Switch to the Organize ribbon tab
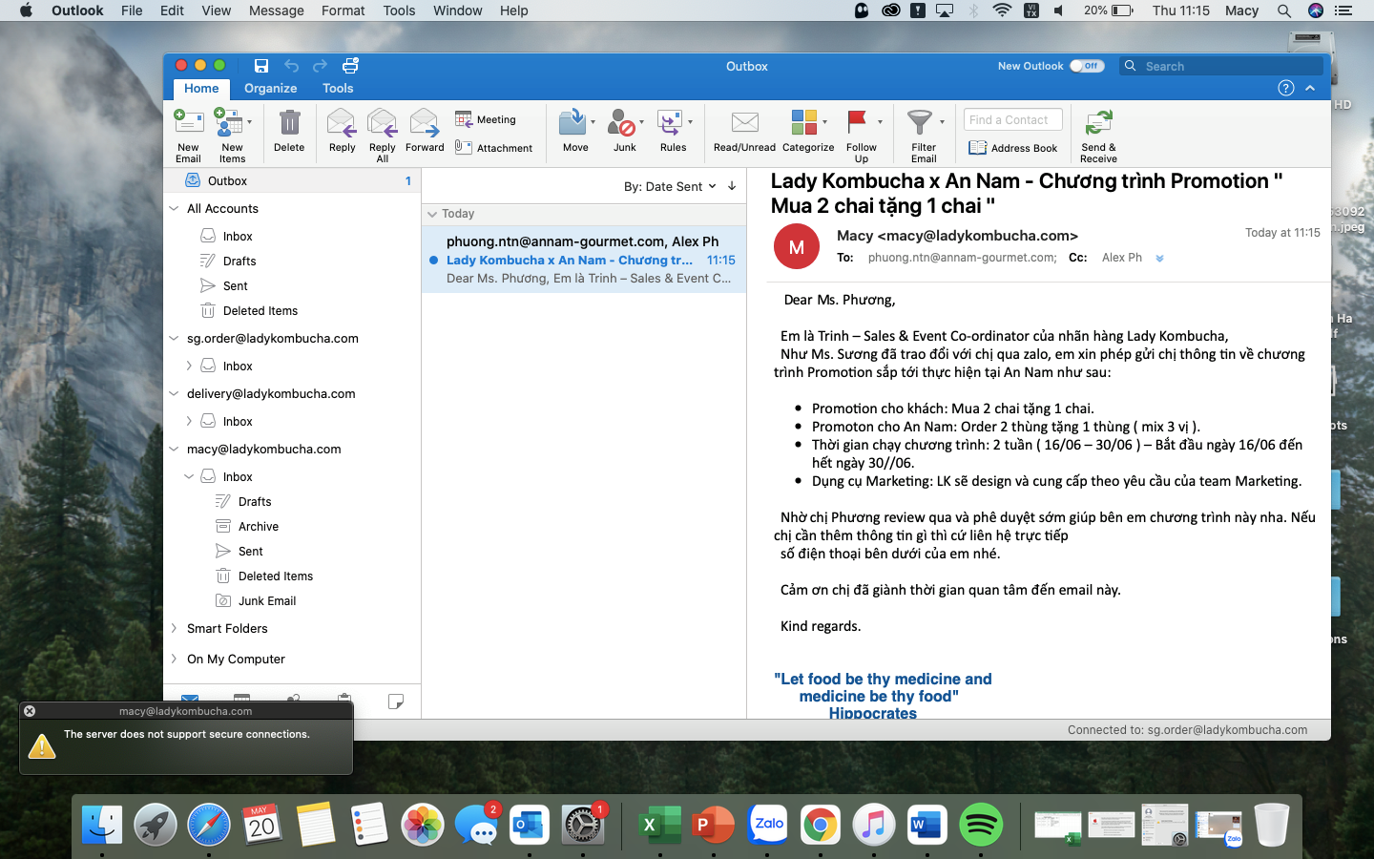Image resolution: width=1374 pixels, height=859 pixels. (x=270, y=88)
